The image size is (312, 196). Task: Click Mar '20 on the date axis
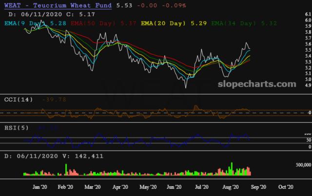92,187
